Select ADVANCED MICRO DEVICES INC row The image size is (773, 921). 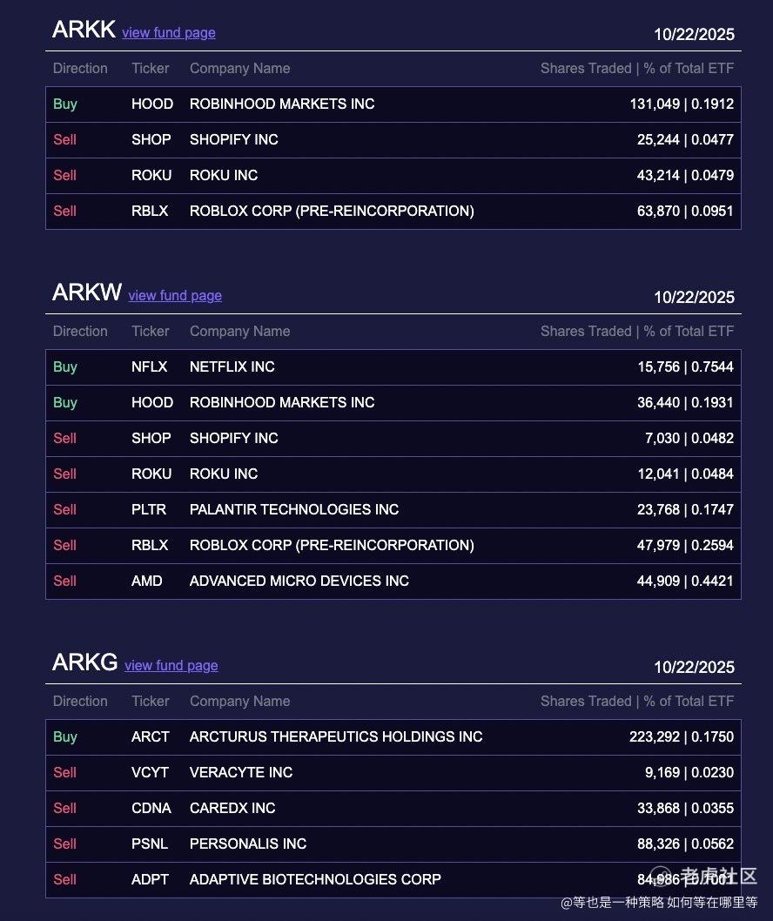tap(299, 582)
